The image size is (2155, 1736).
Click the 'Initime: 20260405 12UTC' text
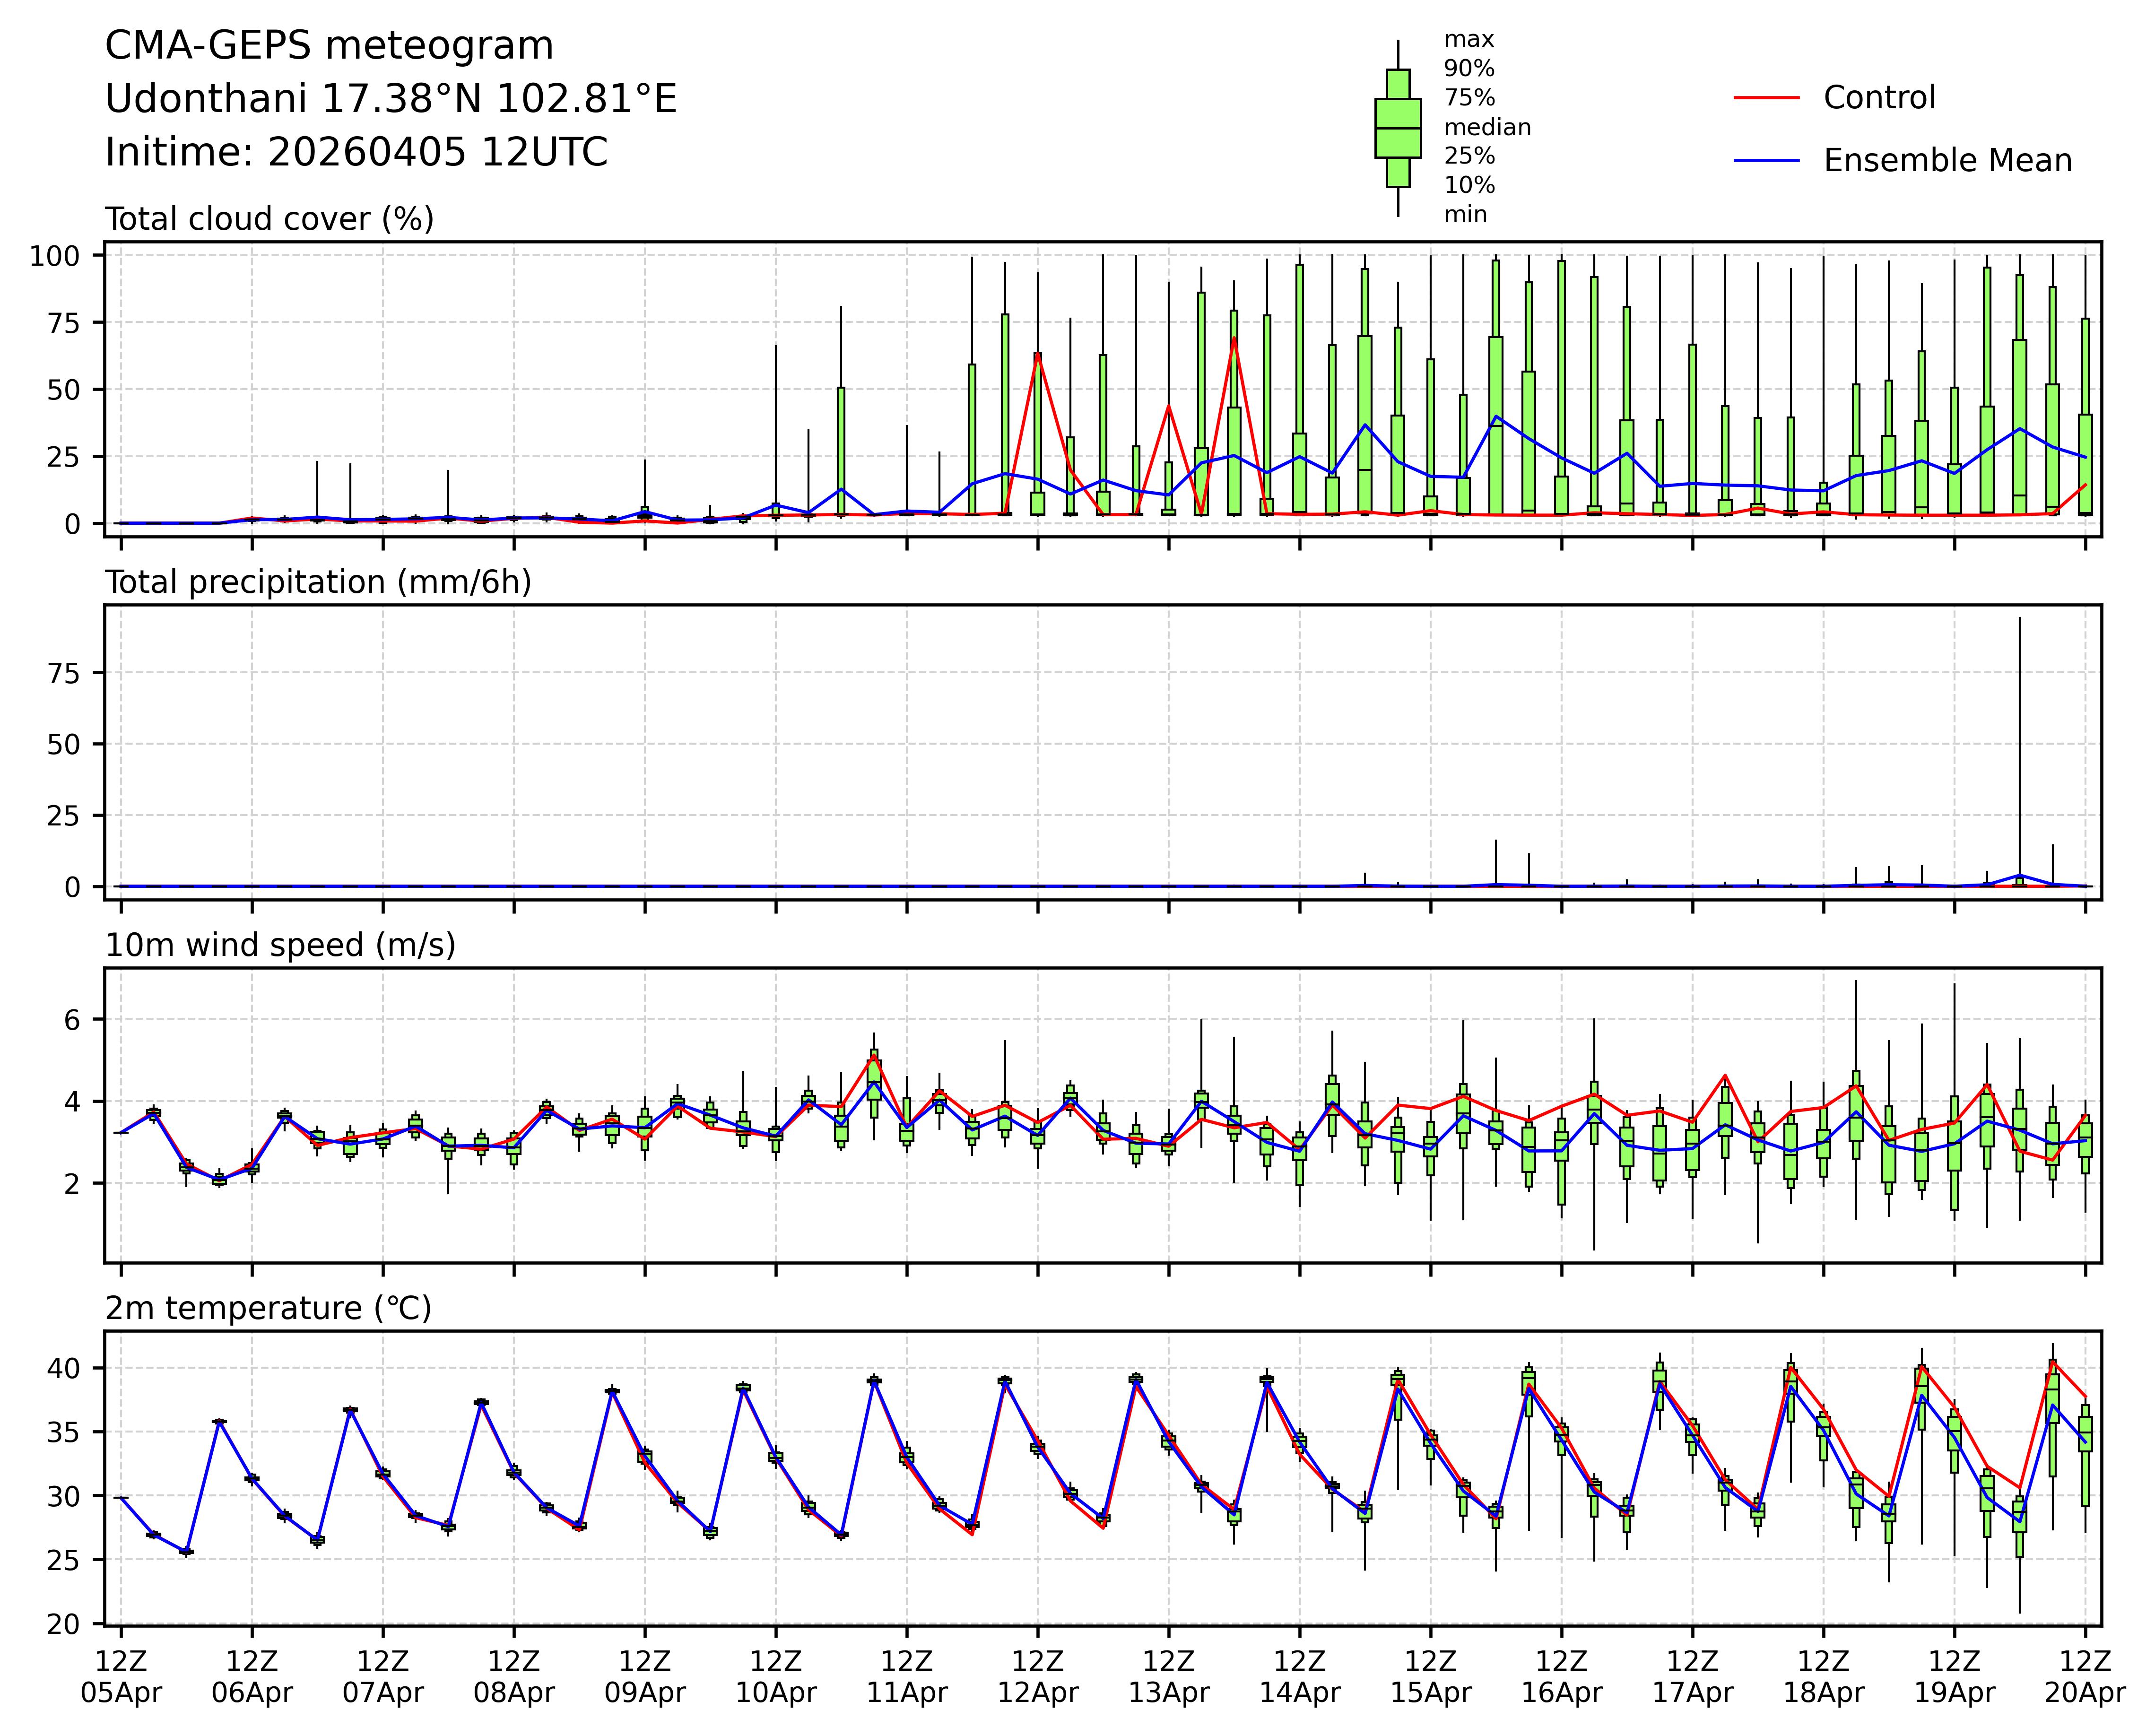coord(356,152)
